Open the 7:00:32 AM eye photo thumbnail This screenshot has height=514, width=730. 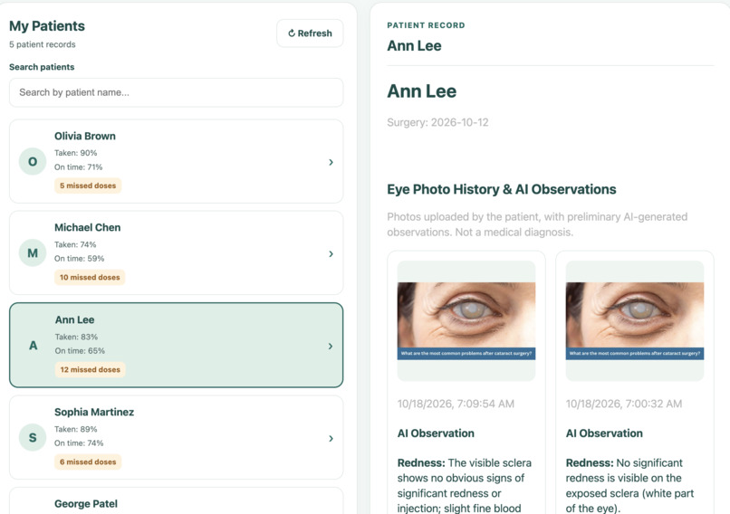pos(635,321)
